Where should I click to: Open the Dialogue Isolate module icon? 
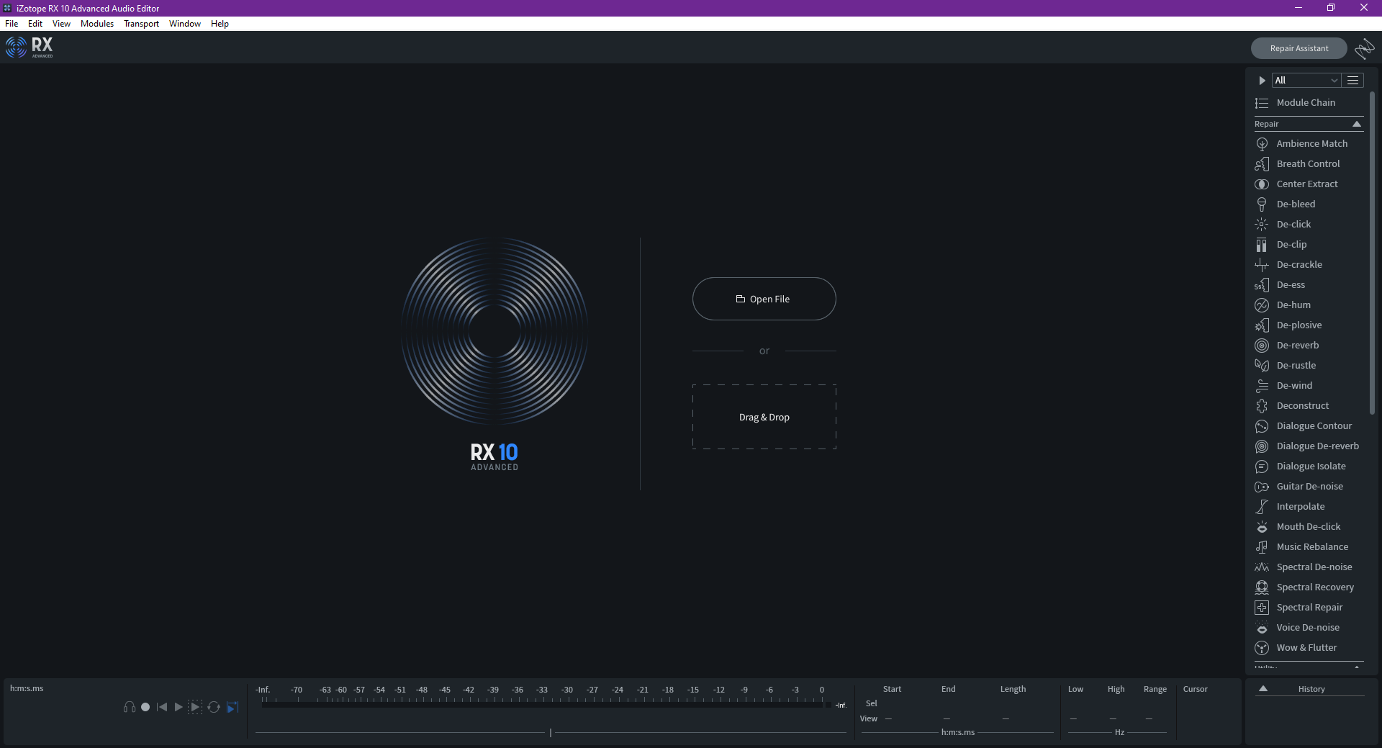click(1262, 467)
